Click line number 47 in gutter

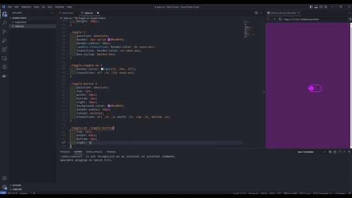tap(63, 142)
